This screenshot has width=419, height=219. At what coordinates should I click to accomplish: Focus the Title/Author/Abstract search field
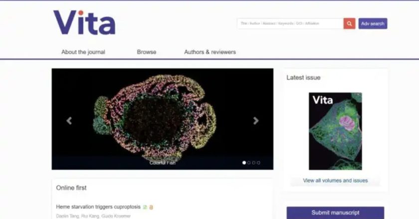click(290, 23)
